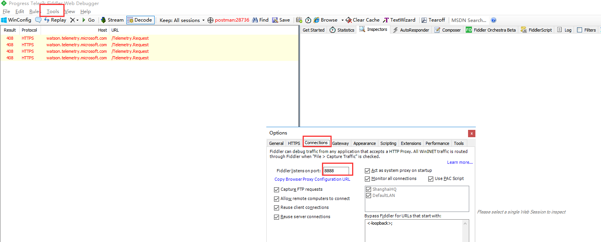Click the camera screenshot icon
Screen dimensions: 601x242
299,20
